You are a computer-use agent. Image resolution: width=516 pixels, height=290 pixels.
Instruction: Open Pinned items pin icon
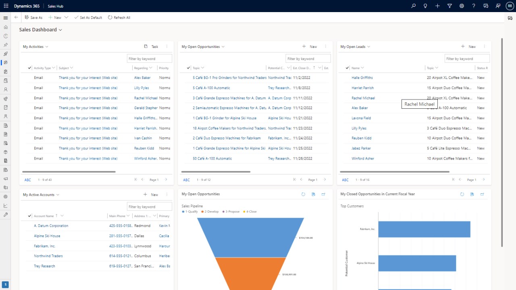pos(6,45)
